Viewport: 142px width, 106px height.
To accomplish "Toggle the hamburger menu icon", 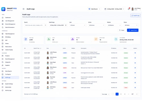I will click(x=24, y=9).
